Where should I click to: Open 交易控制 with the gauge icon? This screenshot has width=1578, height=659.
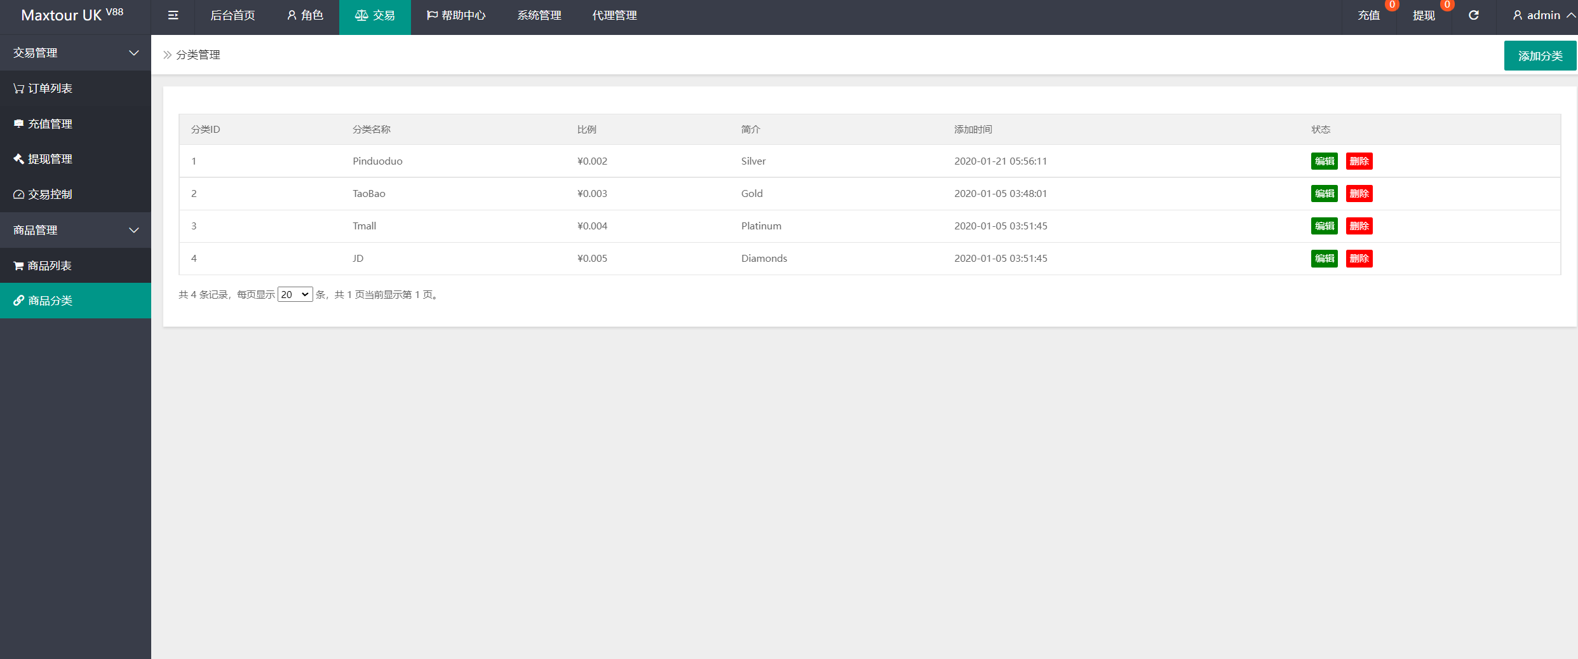pyautogui.click(x=43, y=194)
